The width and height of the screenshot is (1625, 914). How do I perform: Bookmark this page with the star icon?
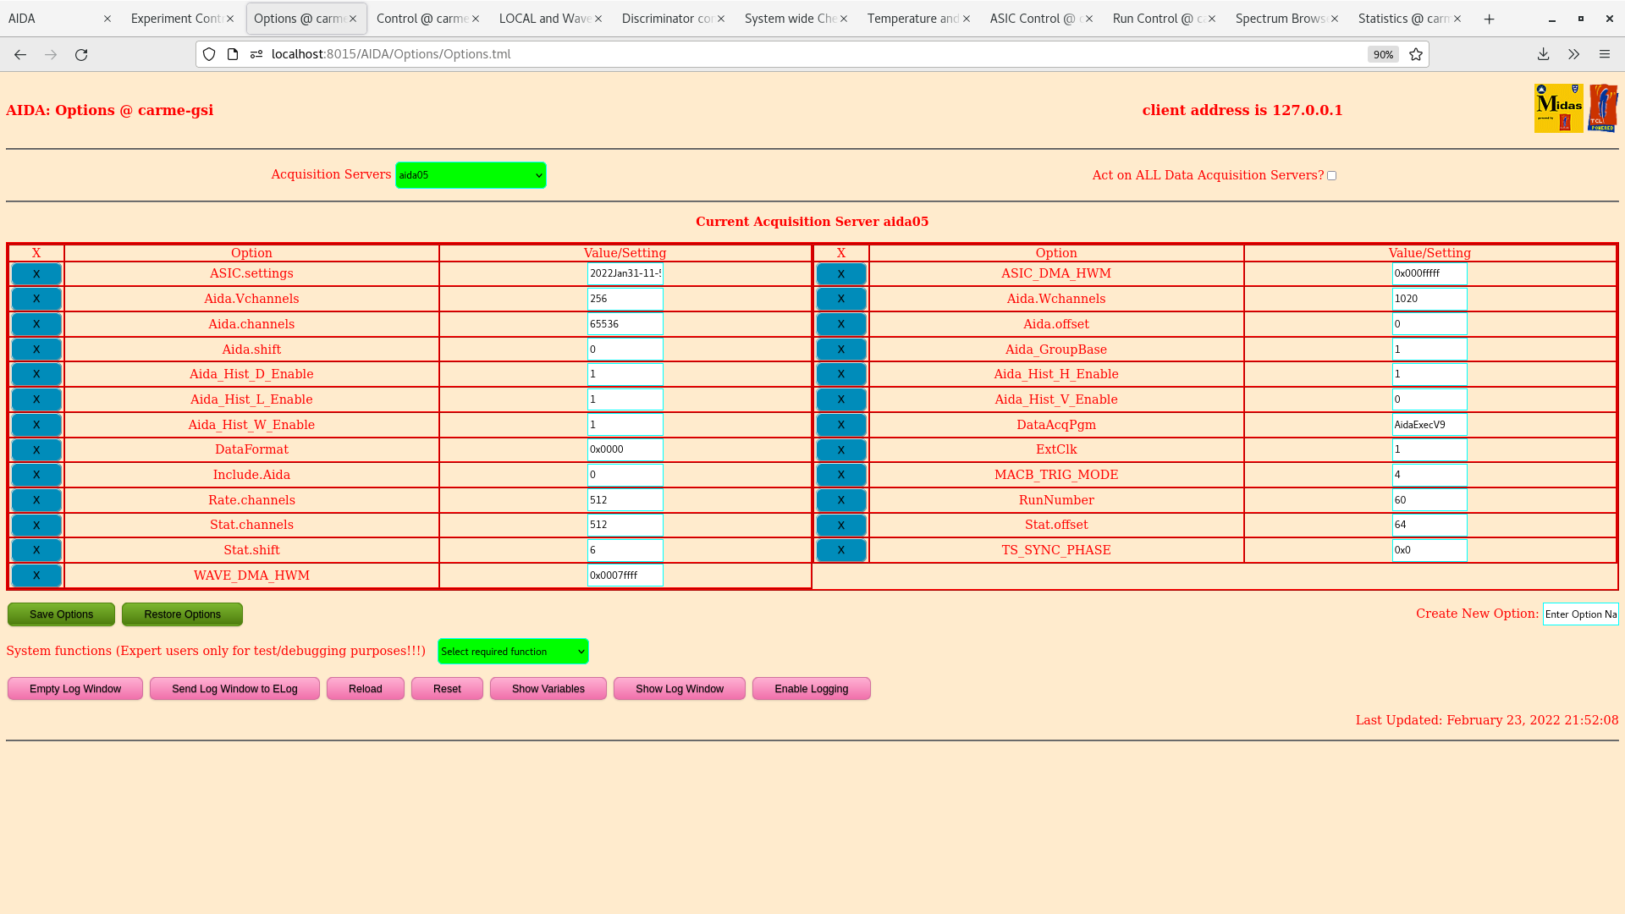click(1416, 54)
